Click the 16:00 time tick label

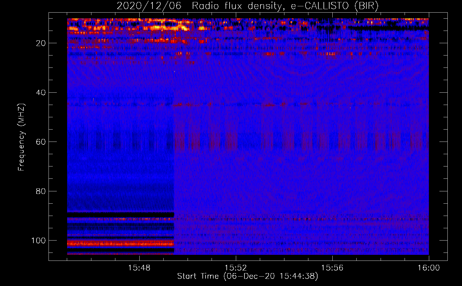click(x=429, y=268)
